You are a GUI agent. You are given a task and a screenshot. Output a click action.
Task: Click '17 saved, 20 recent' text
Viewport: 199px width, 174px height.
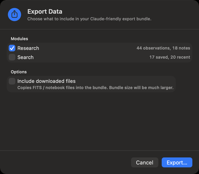[x=170, y=57]
